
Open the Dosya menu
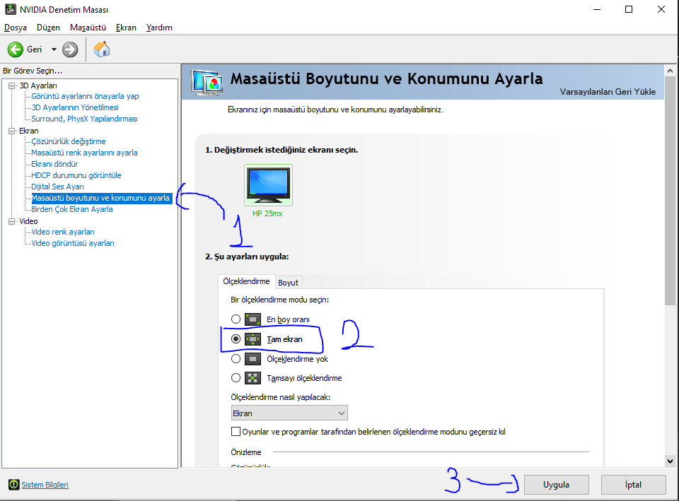(x=16, y=28)
